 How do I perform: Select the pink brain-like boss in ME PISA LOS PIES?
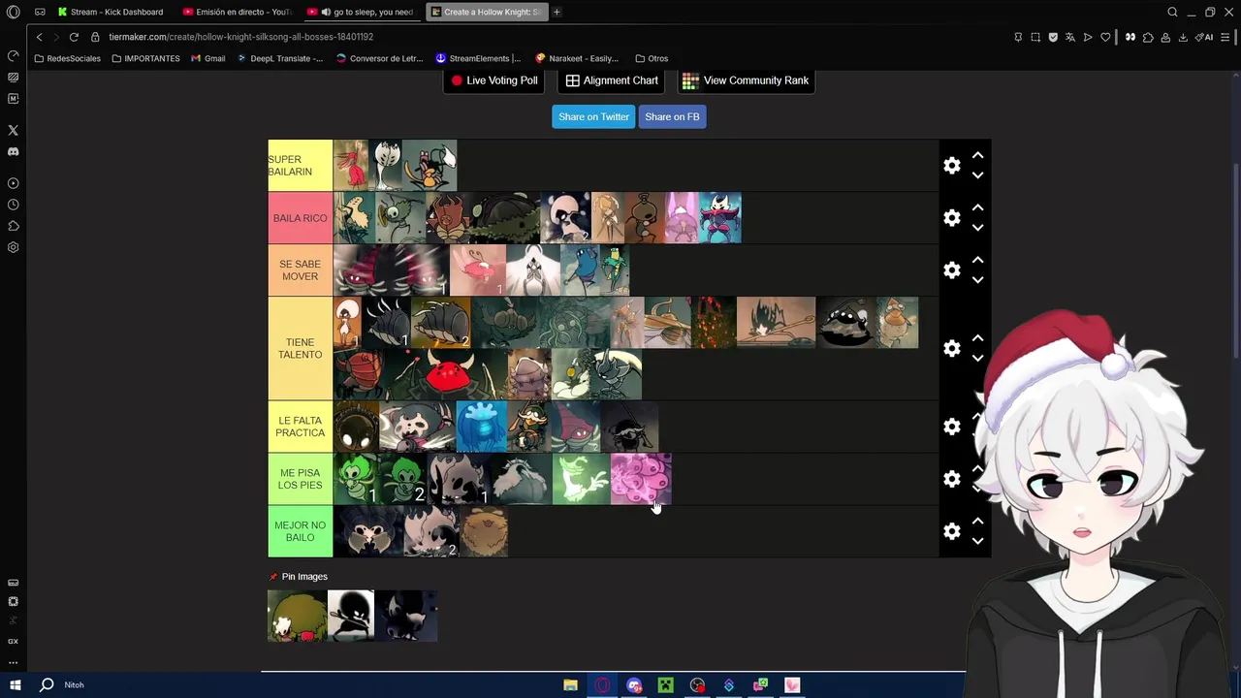[x=641, y=479]
